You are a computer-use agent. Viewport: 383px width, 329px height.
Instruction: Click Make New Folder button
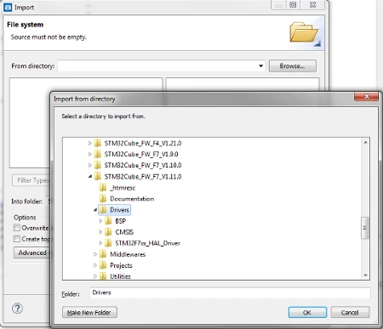tap(89, 312)
